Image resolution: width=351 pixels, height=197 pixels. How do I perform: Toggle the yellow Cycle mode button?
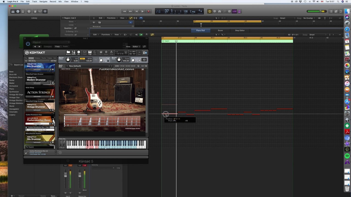click(x=210, y=11)
